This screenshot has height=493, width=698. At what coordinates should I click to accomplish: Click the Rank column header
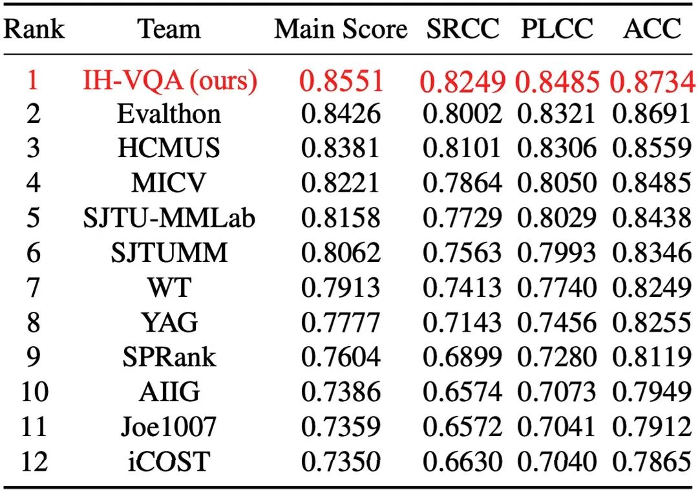pos(34,29)
